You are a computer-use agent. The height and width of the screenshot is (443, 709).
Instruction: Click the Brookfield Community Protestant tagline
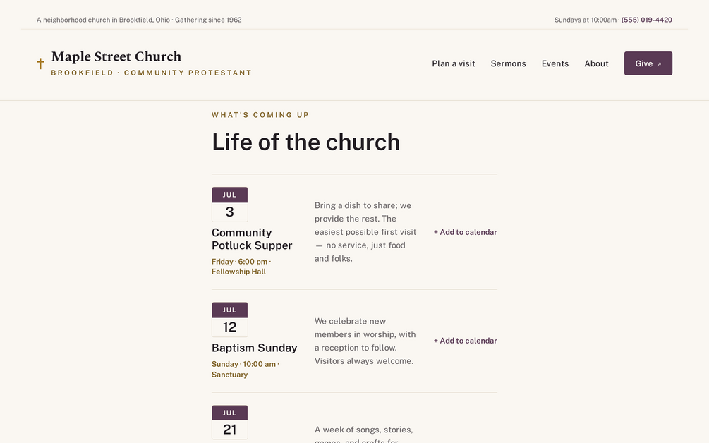[x=151, y=73]
